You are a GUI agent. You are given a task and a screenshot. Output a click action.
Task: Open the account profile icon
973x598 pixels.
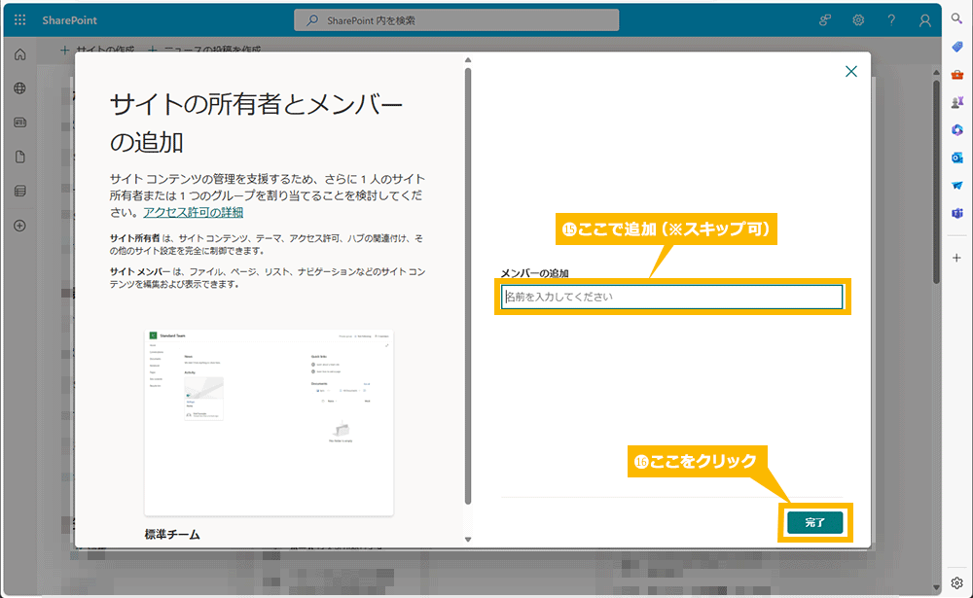point(924,20)
